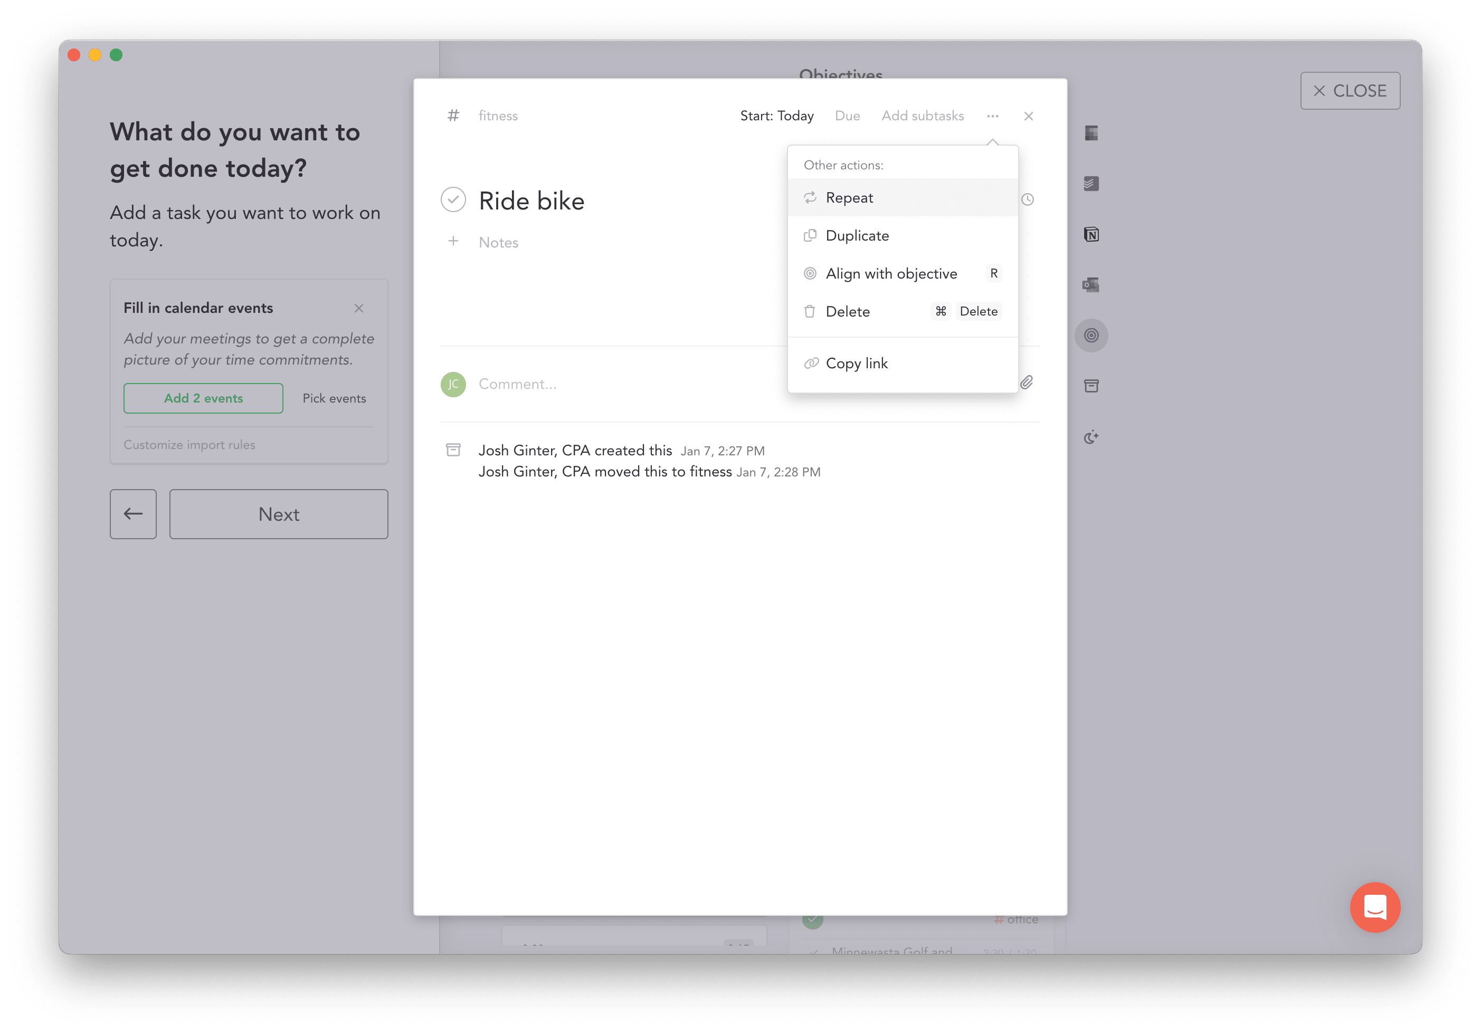Click the macOS yellow minimize button

95,55
